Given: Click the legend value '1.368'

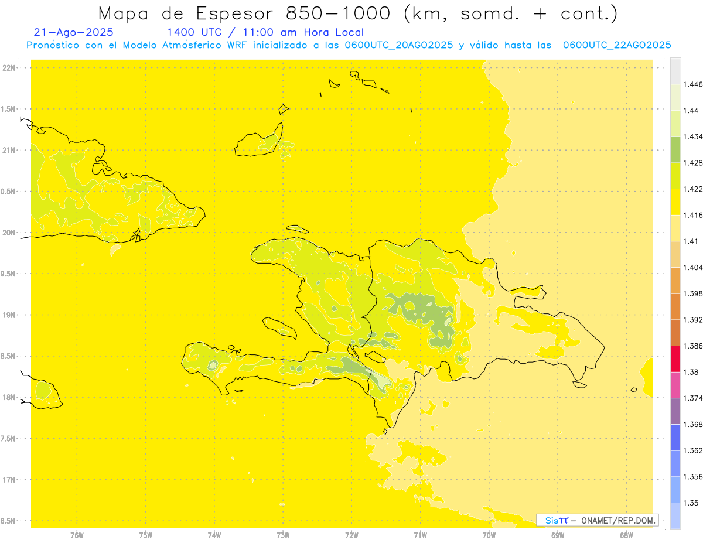Looking at the screenshot, I should [x=693, y=425].
